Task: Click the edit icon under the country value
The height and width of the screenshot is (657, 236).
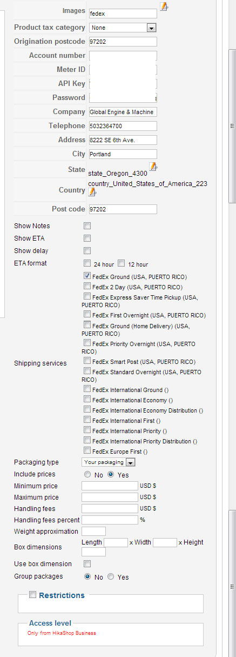Action: coord(92,192)
